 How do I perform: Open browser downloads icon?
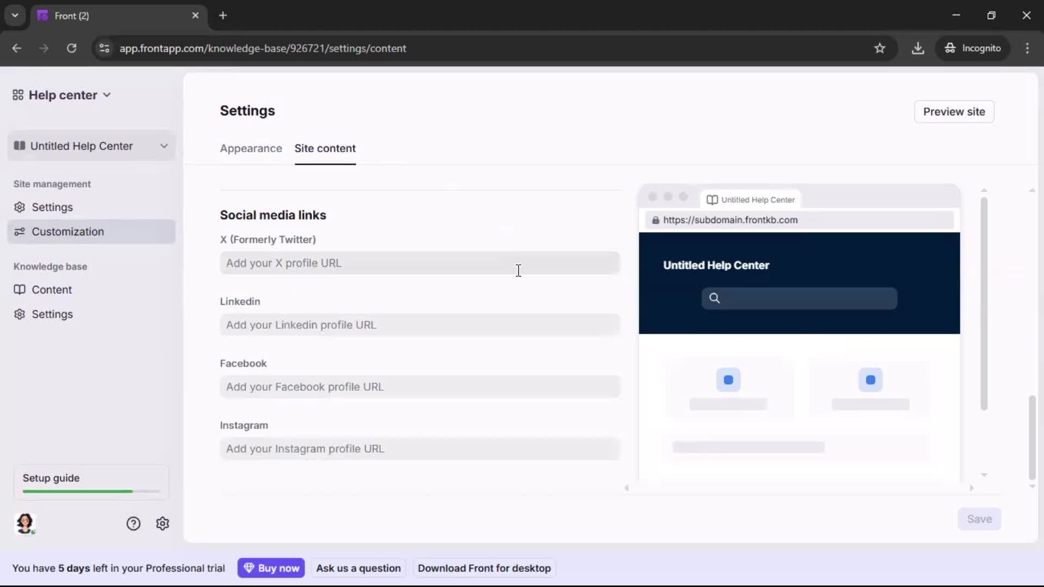pos(918,48)
